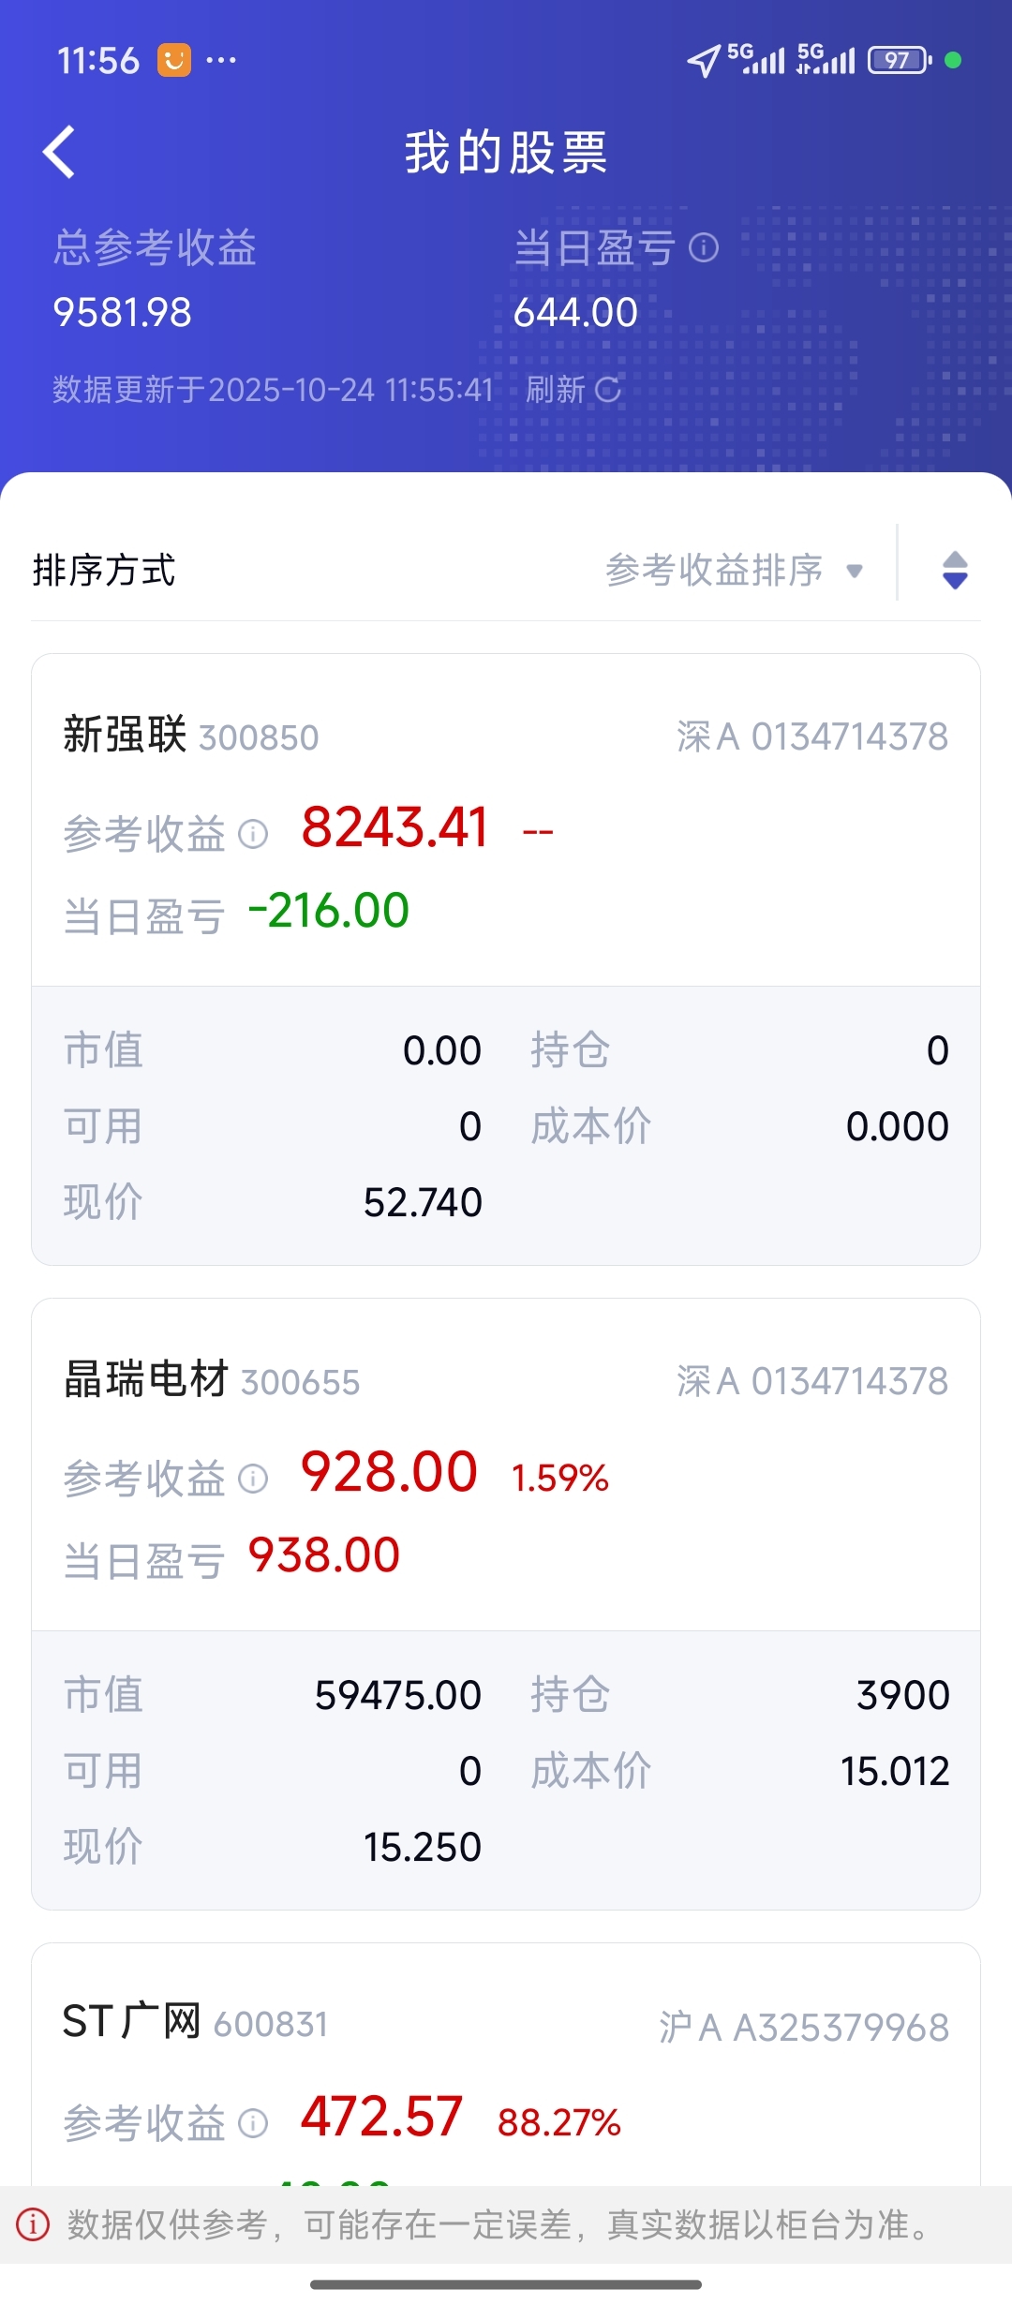The image size is (1012, 2305).
Task: Tap info icon beside ST广网 参考收益
Action: (253, 2122)
